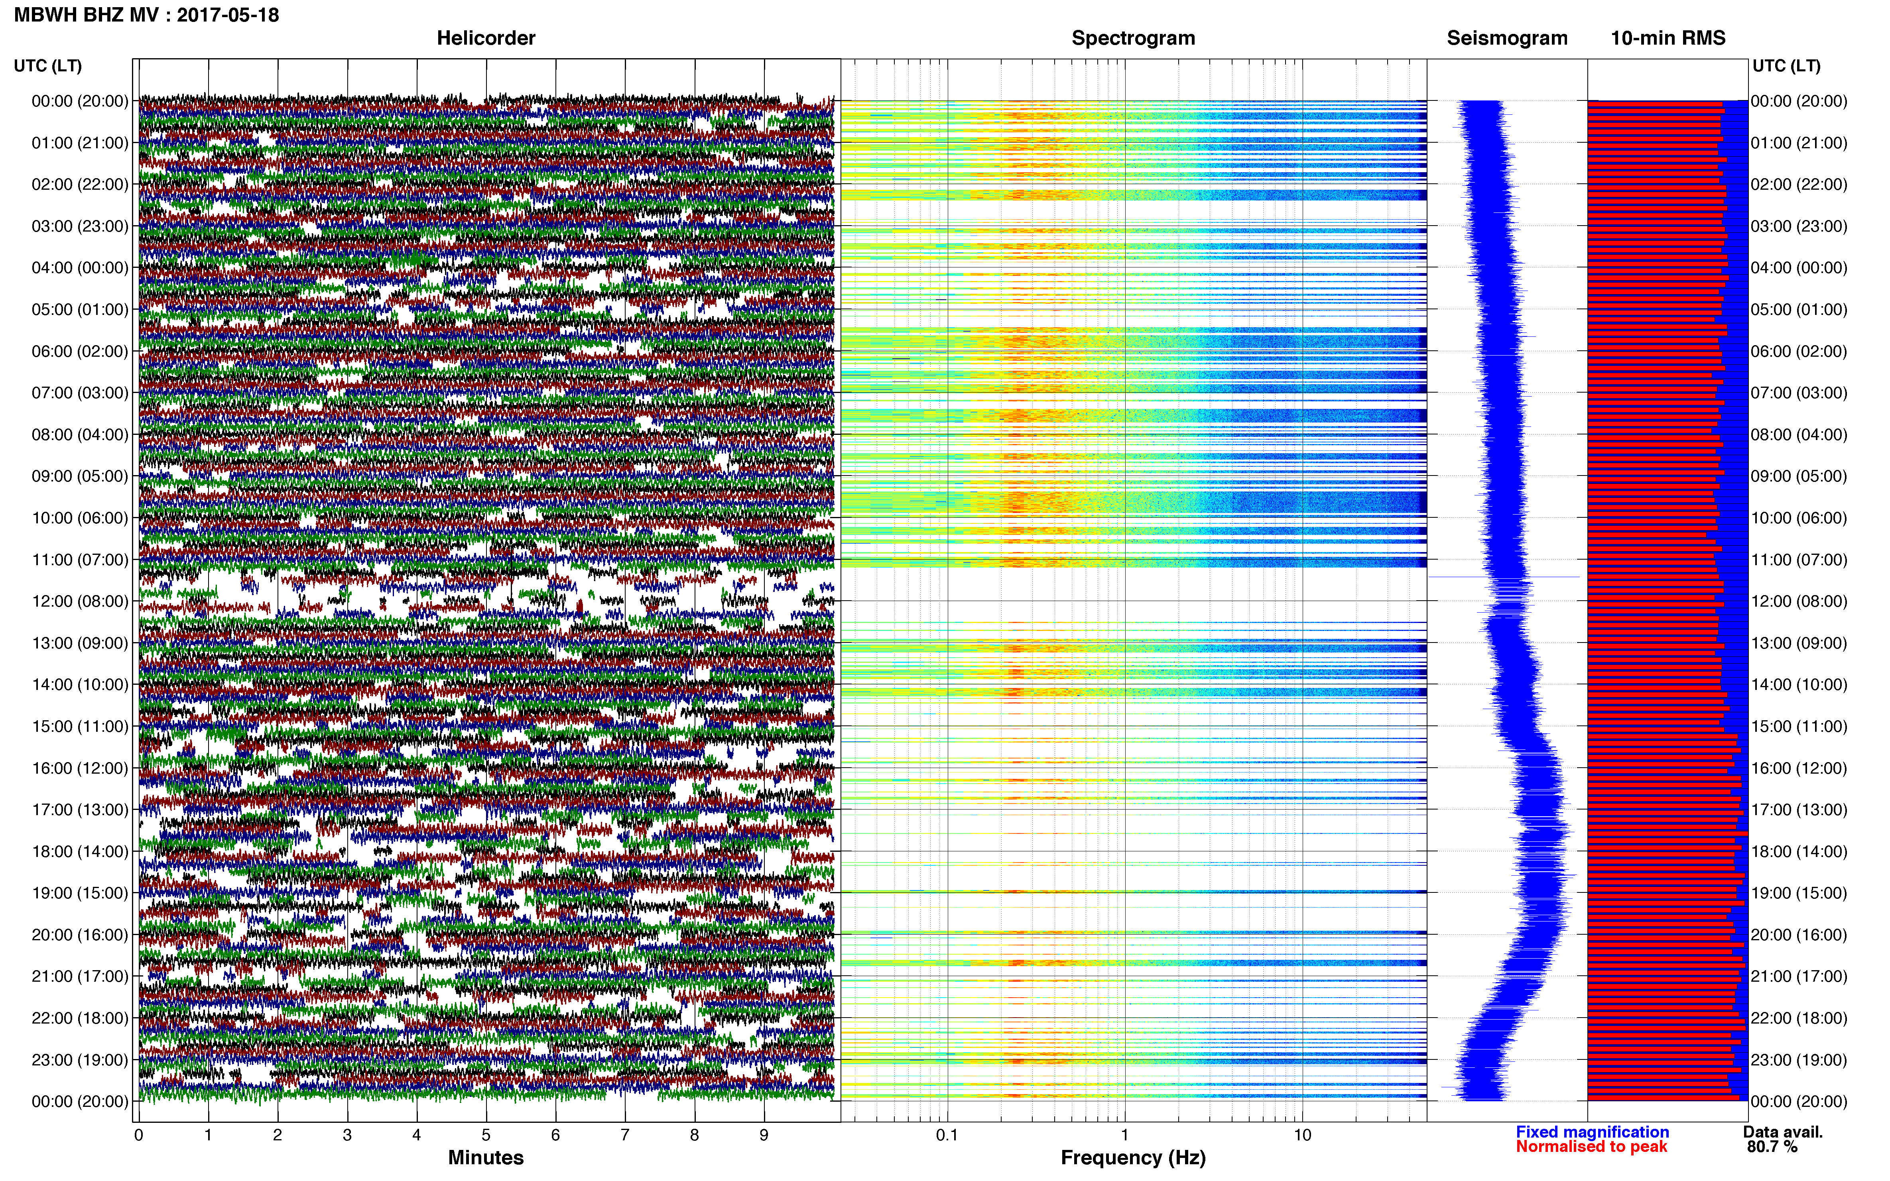This screenshot has height=1181, width=1890.
Task: Click UTC (LT) label beside 10-min RMS axis
Action: pyautogui.click(x=1786, y=66)
